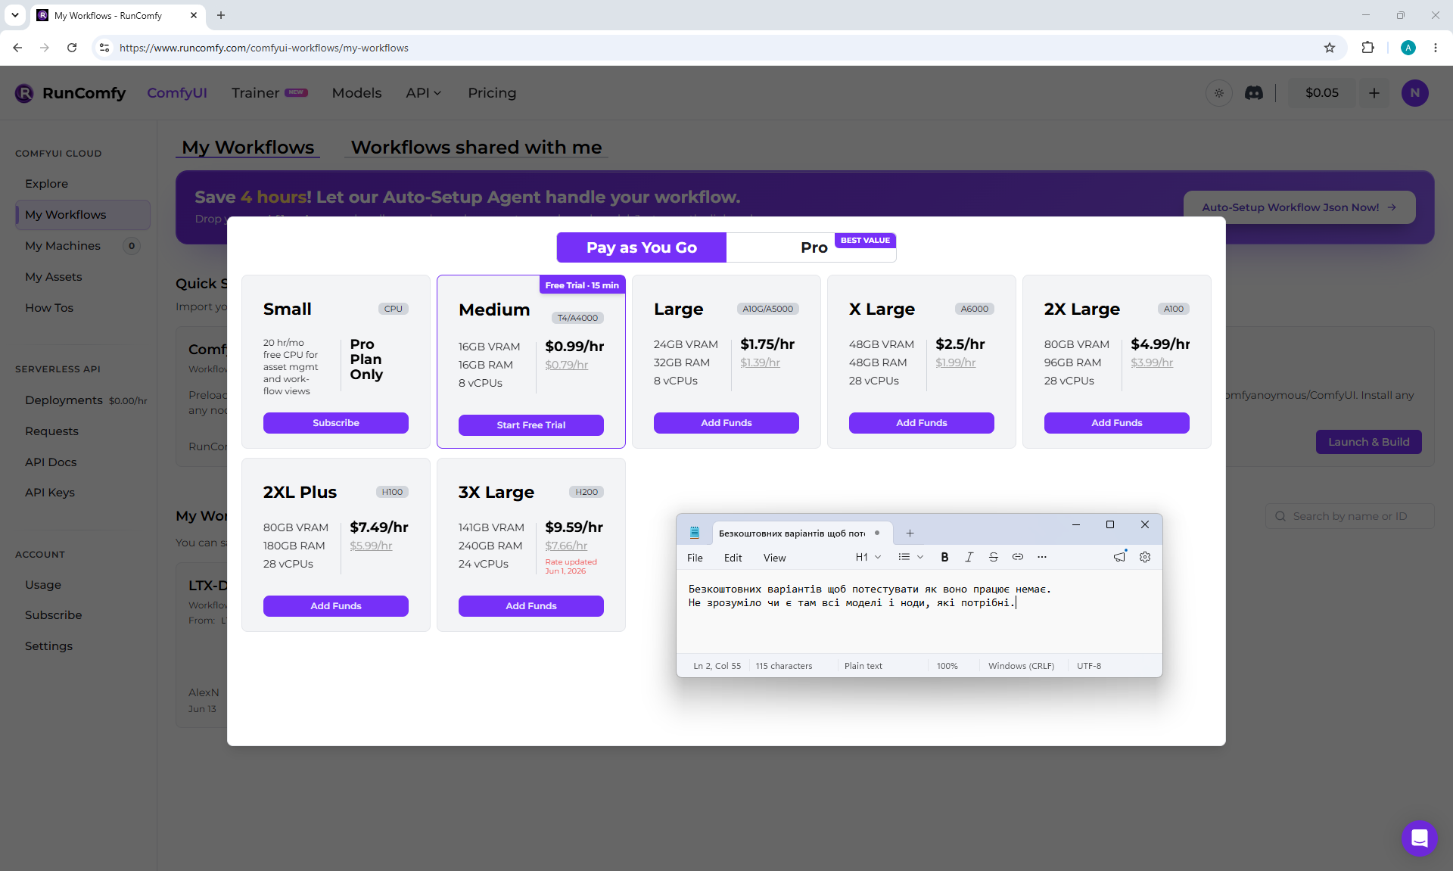Start Free Trial on the Medium machine
Screen dimensions: 1453x871
click(531, 425)
